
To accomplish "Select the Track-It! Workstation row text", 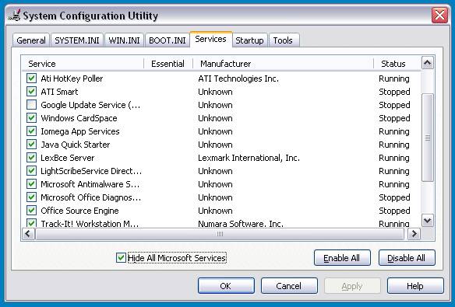I will tap(90, 224).
